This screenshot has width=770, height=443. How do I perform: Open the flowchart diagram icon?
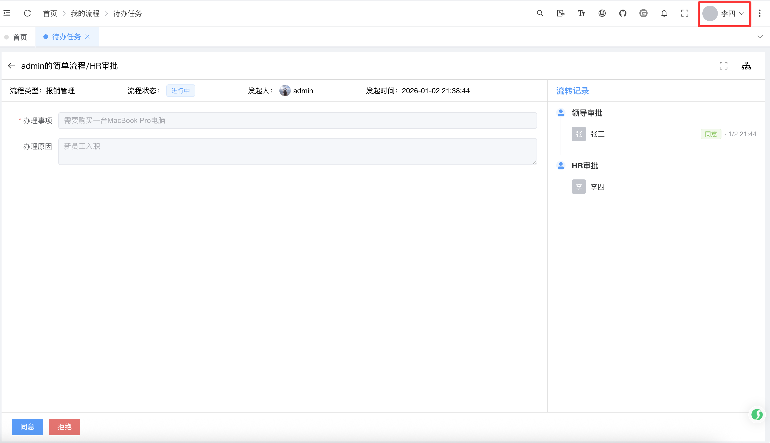pyautogui.click(x=746, y=65)
